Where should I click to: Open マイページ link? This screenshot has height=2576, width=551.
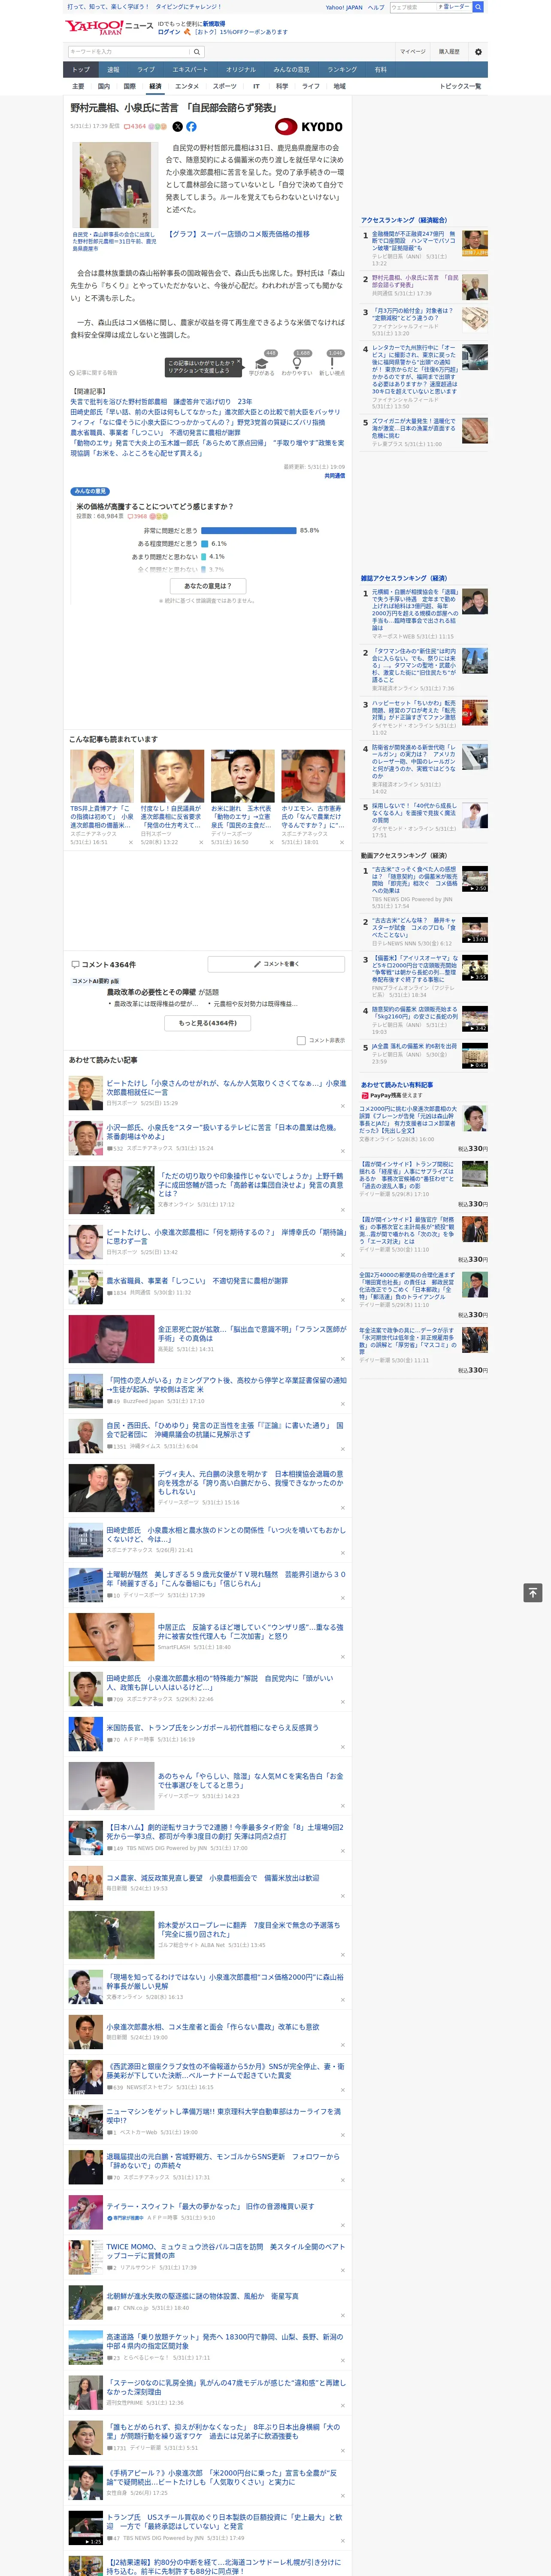(x=413, y=52)
